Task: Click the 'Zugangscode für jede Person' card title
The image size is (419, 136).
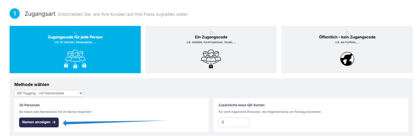Action: 75,37
